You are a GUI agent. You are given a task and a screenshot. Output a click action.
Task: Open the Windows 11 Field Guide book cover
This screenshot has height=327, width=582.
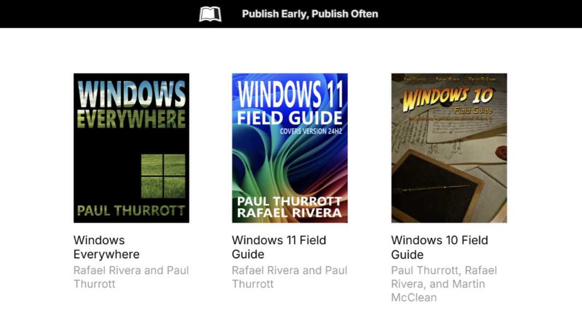[x=289, y=148]
